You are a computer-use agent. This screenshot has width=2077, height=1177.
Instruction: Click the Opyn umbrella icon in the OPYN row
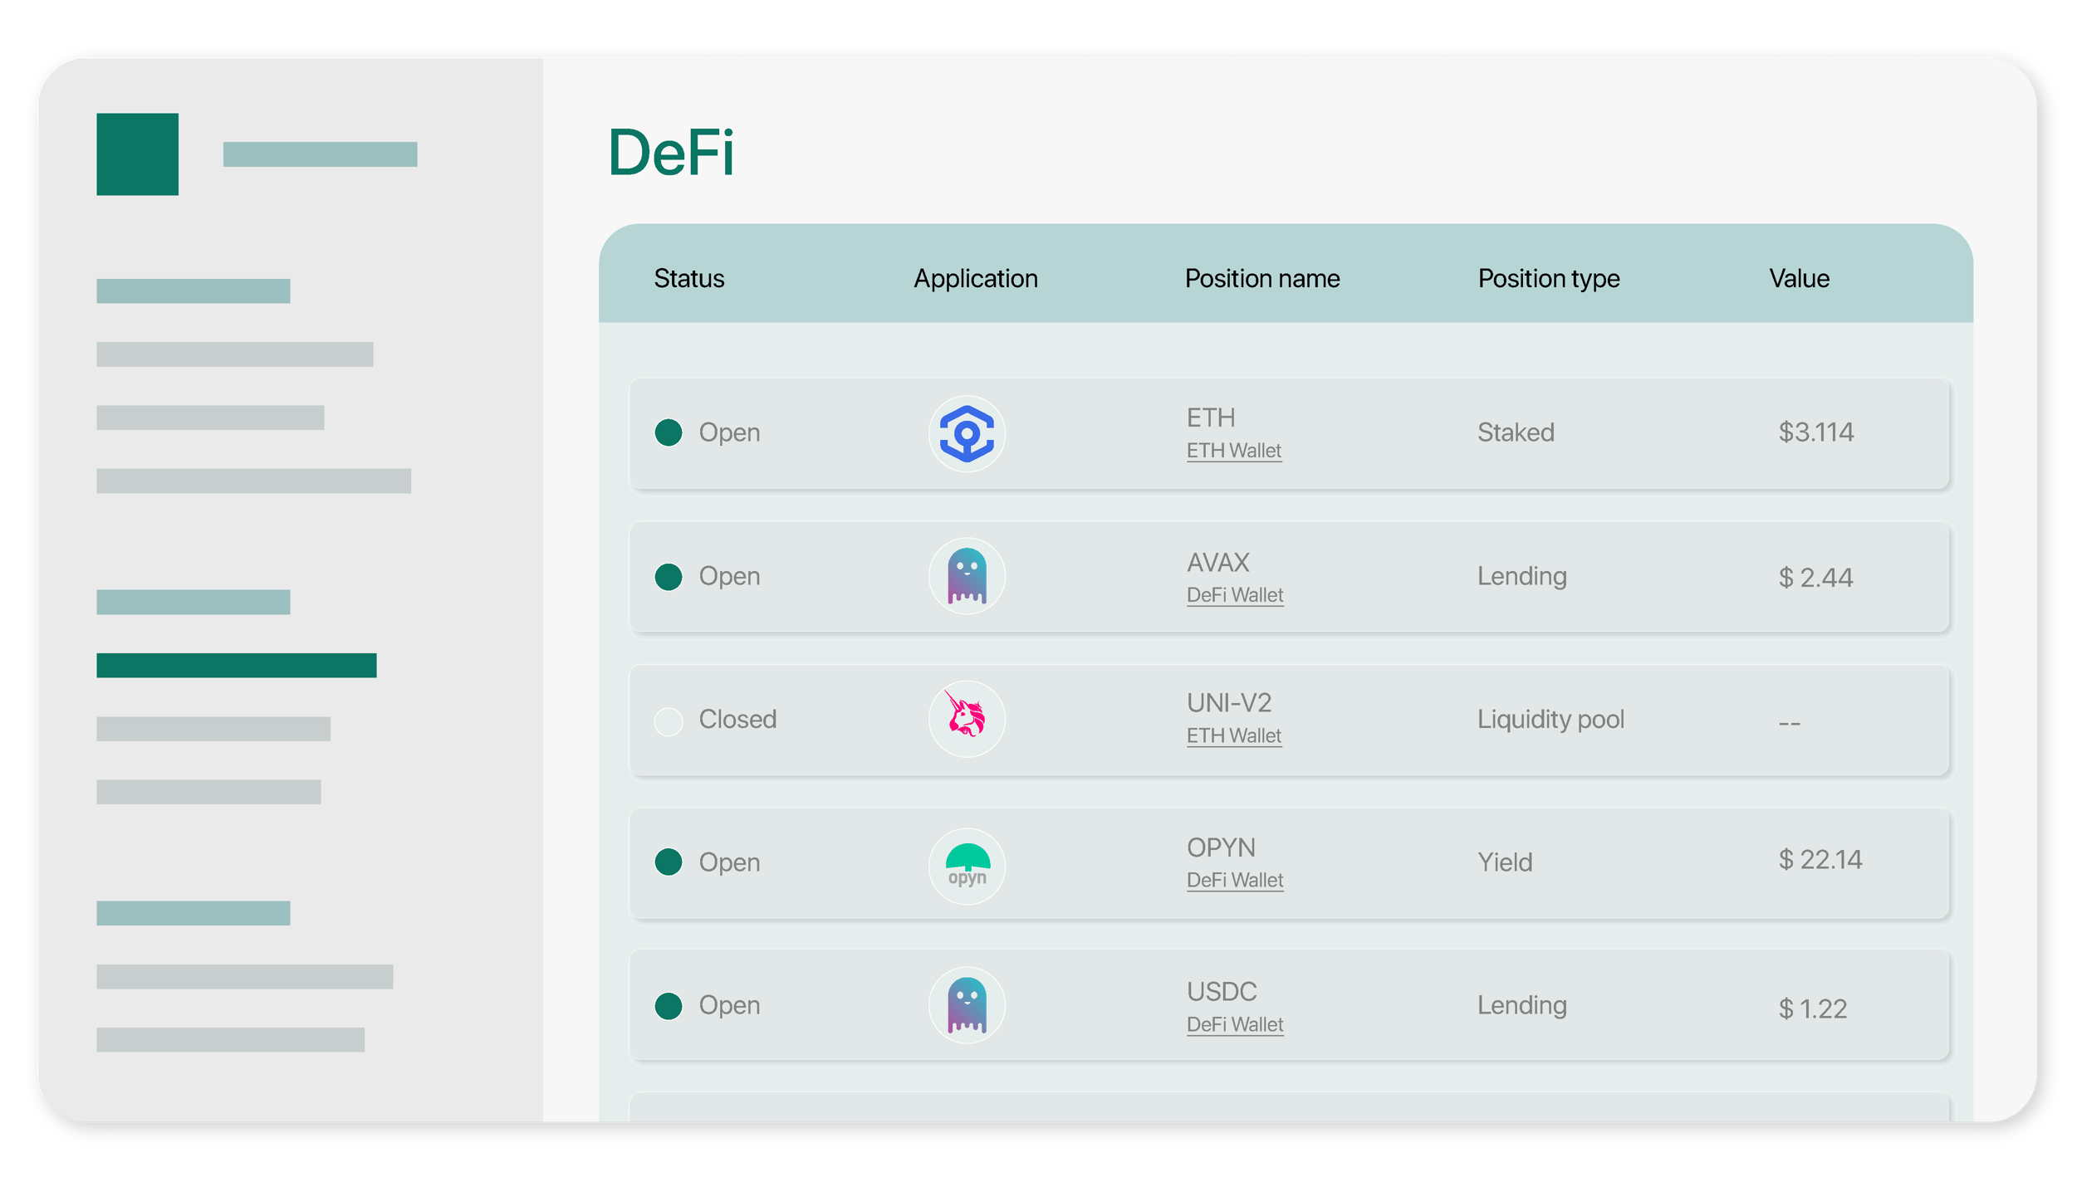click(967, 866)
